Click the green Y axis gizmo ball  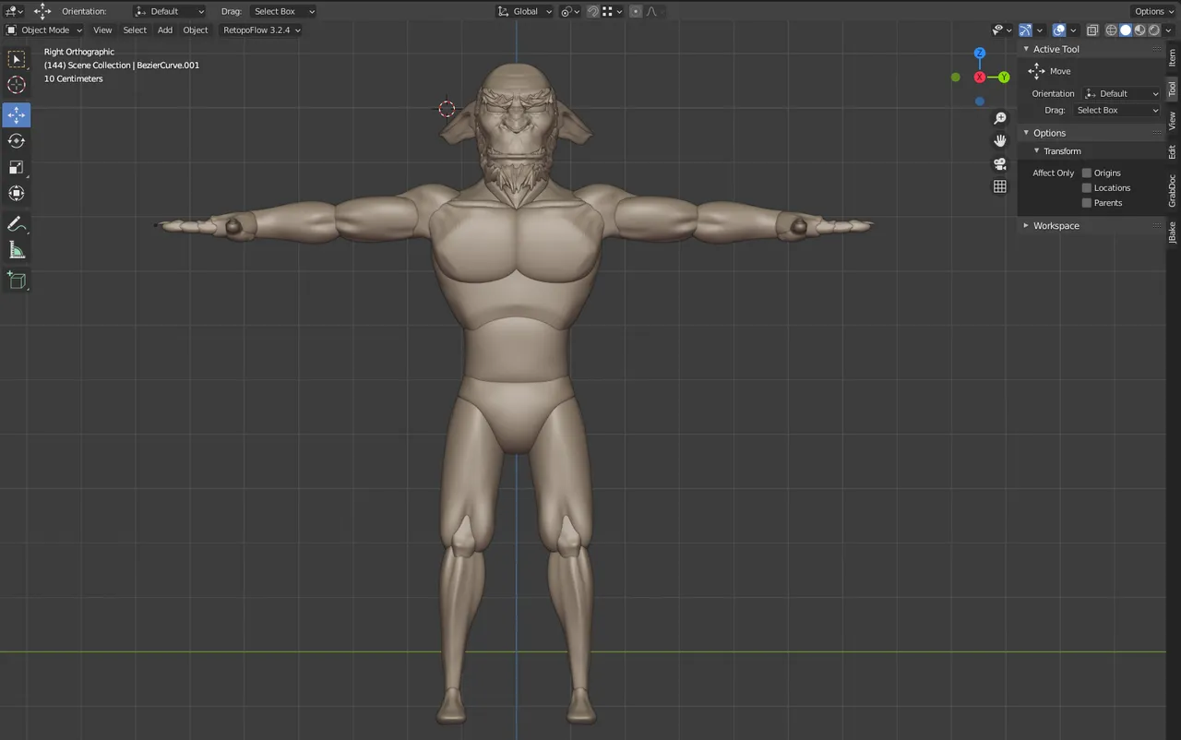(x=1004, y=78)
